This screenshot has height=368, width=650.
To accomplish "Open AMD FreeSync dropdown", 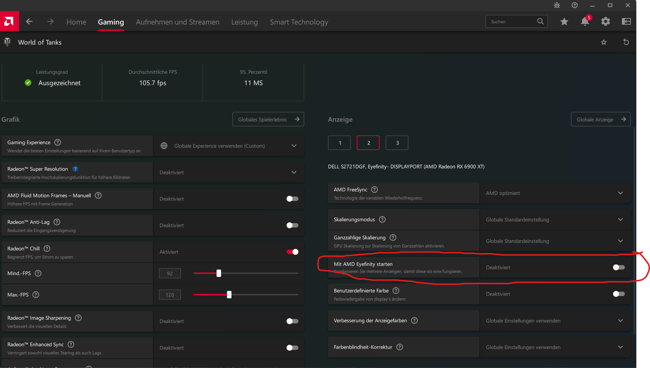I will point(555,193).
